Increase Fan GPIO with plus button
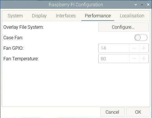152x118 pixels. [144, 48]
